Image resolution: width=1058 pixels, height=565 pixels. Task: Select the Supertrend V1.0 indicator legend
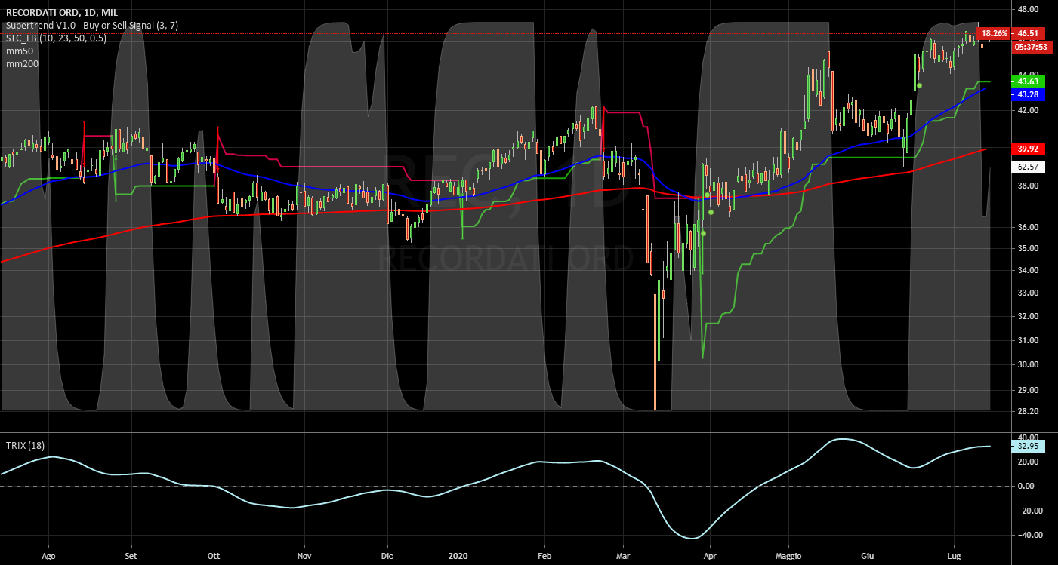(92, 25)
